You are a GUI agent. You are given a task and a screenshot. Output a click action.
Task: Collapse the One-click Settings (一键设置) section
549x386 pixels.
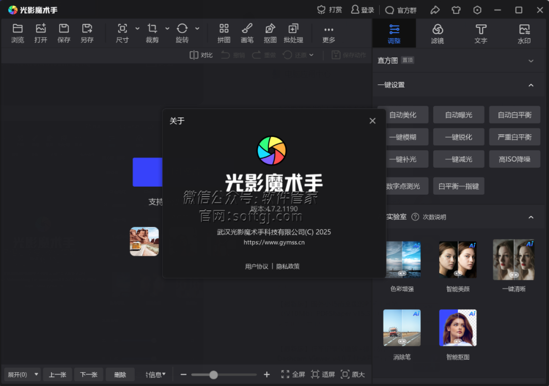[531, 85]
